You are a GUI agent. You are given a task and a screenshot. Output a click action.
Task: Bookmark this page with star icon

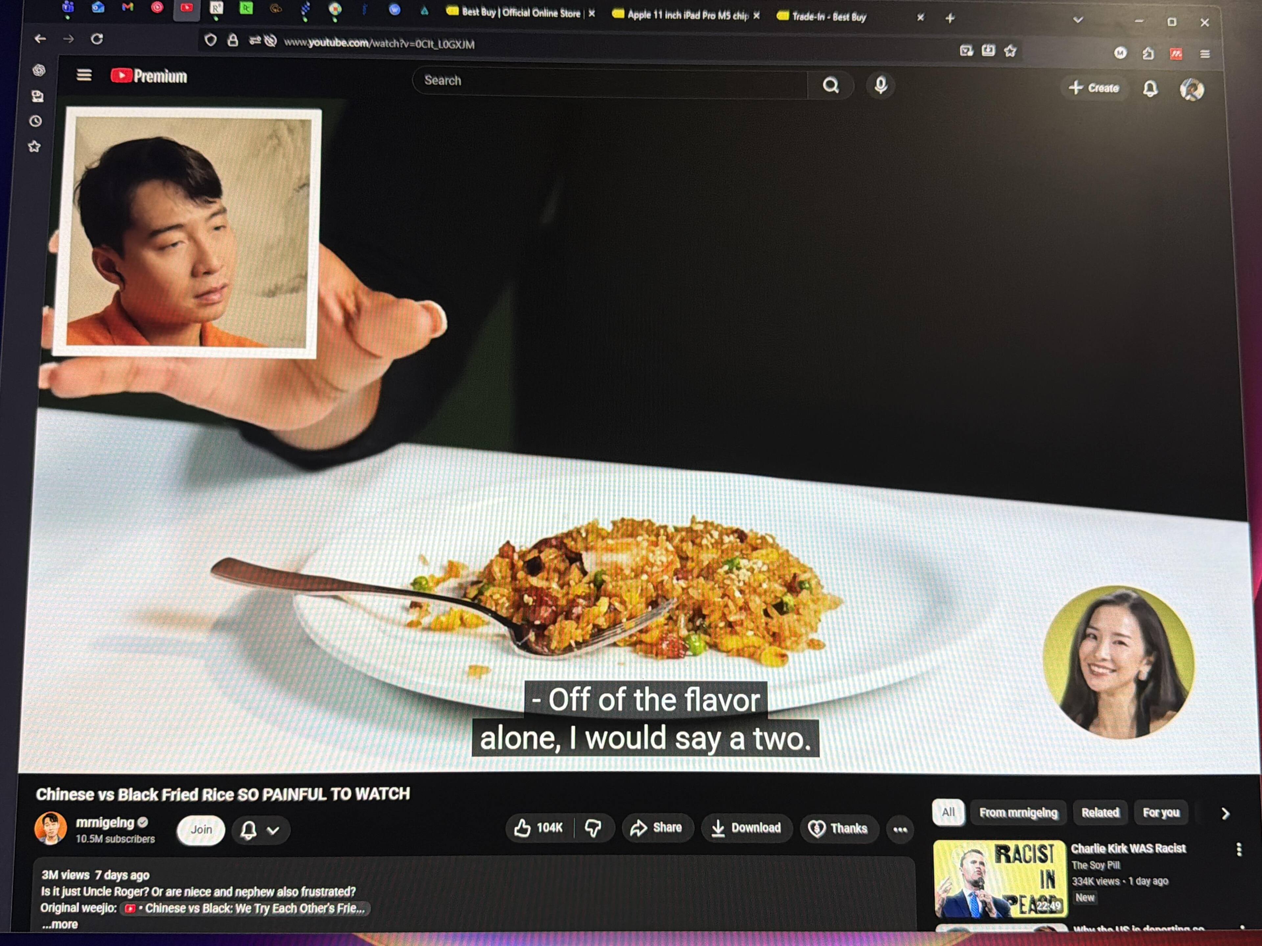coord(1010,51)
